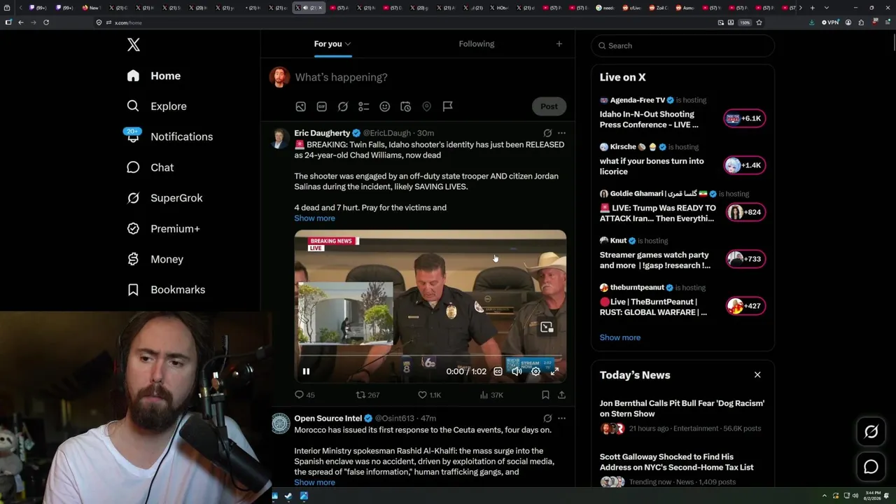Open the floating chat messages button

pos(871,467)
